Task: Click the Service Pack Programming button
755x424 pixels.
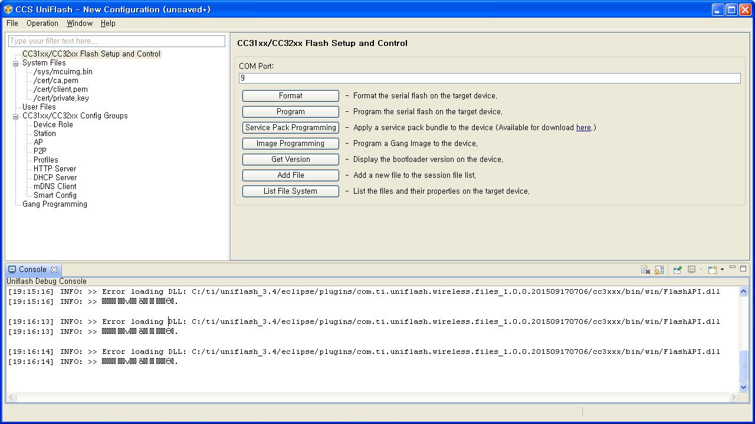Action: tap(291, 127)
